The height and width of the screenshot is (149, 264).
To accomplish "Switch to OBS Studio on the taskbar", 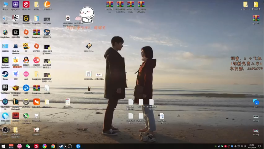I will [x=70, y=146].
